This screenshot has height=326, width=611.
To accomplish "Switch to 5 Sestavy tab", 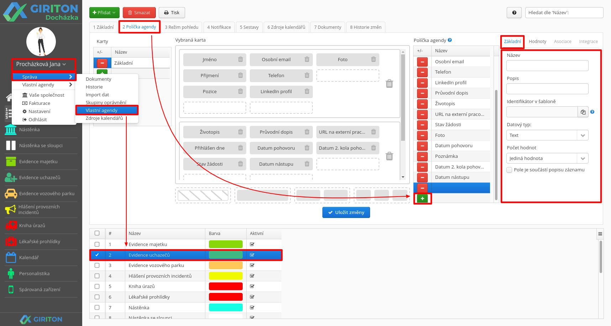I will pyautogui.click(x=249, y=27).
